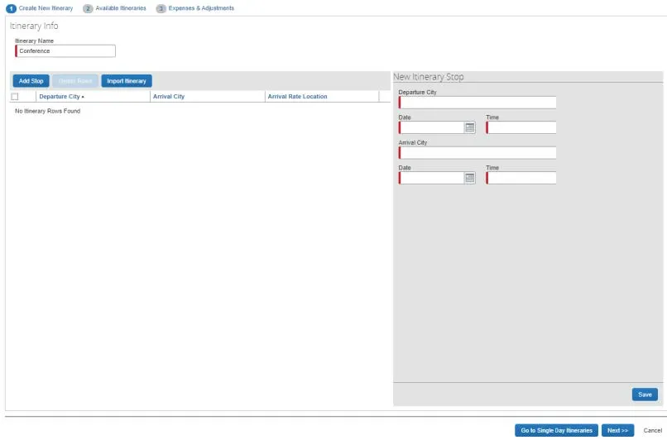Go to step 3 Expenses & Adjustments
The height and width of the screenshot is (440, 667).
tap(194, 8)
